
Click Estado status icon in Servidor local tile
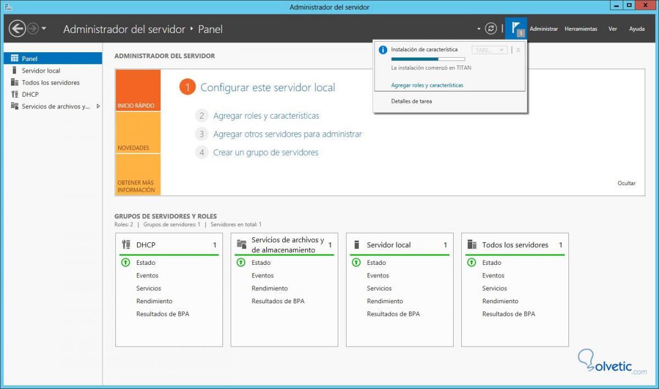click(356, 263)
